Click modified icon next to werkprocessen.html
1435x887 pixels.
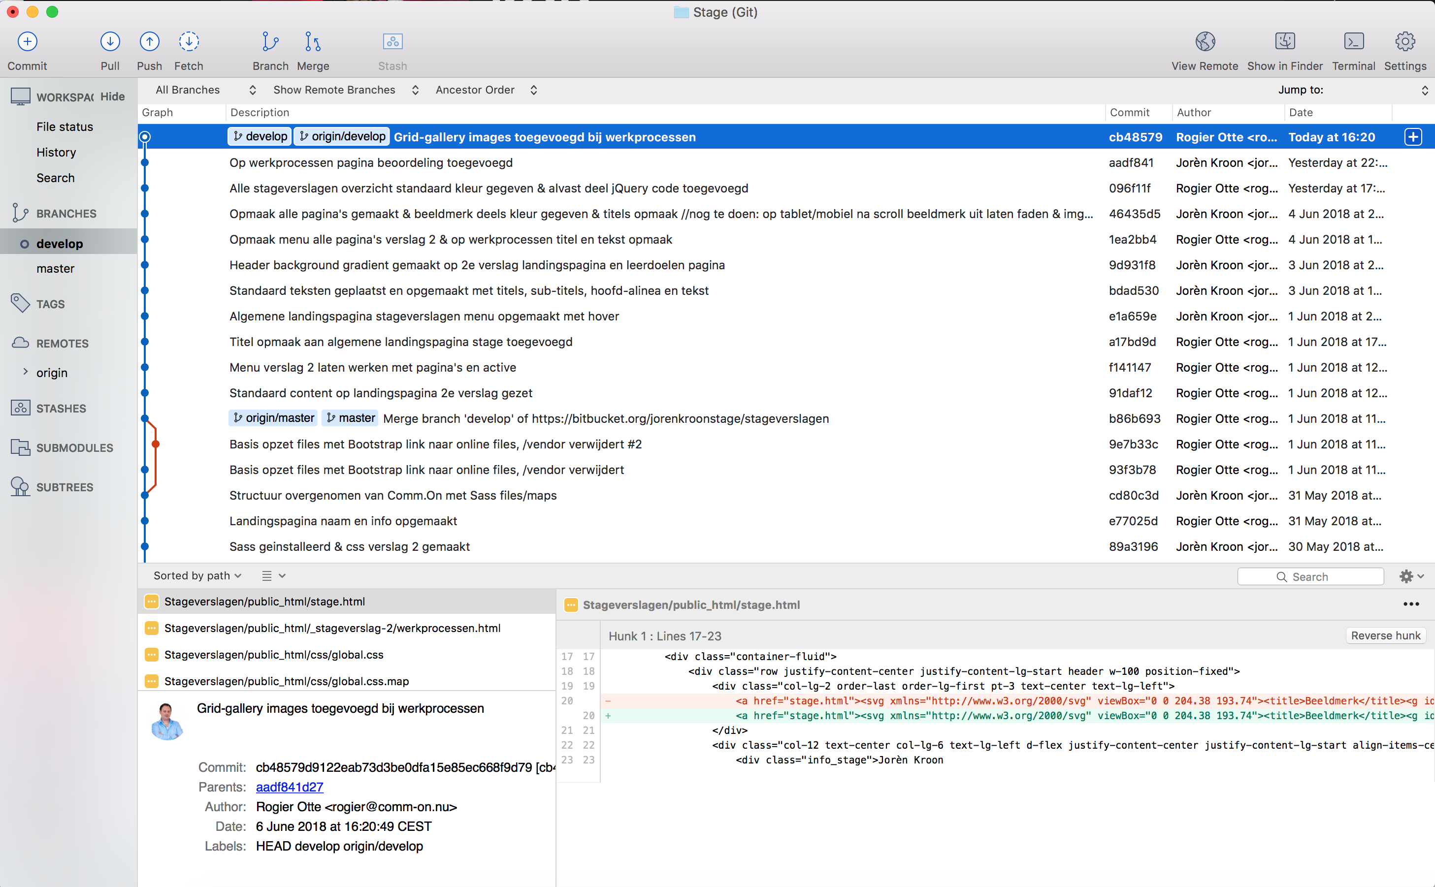click(x=151, y=628)
